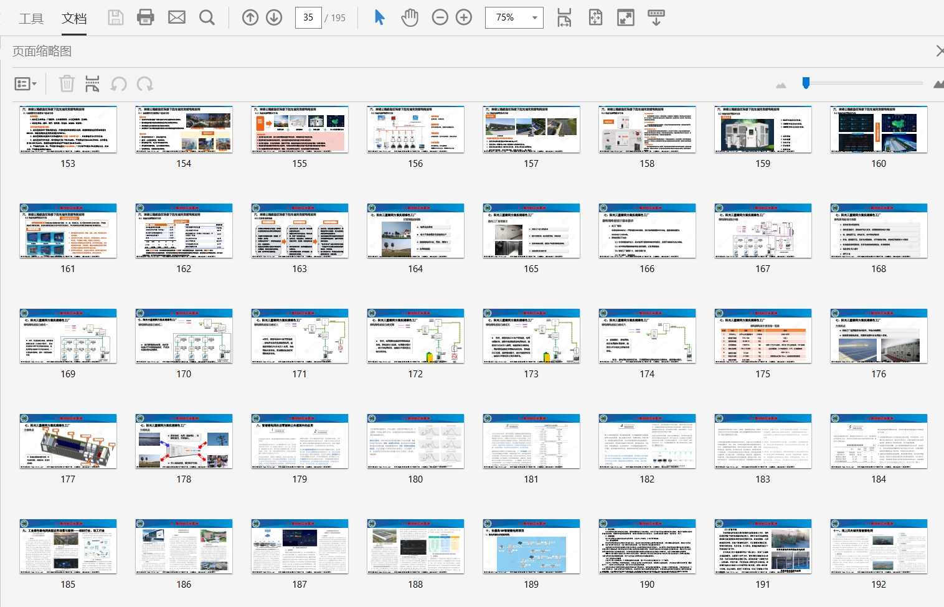The width and height of the screenshot is (944, 607).
Task: Click the fit-width scrolling mode icon
Action: click(x=564, y=17)
